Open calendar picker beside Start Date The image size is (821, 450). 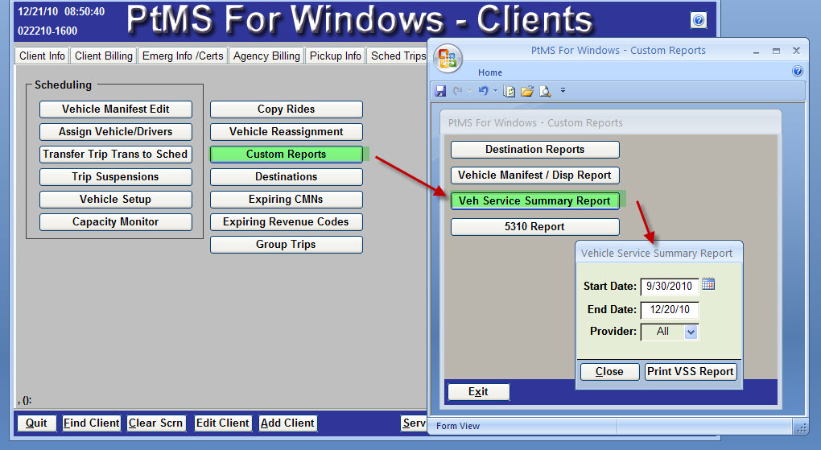tap(708, 284)
